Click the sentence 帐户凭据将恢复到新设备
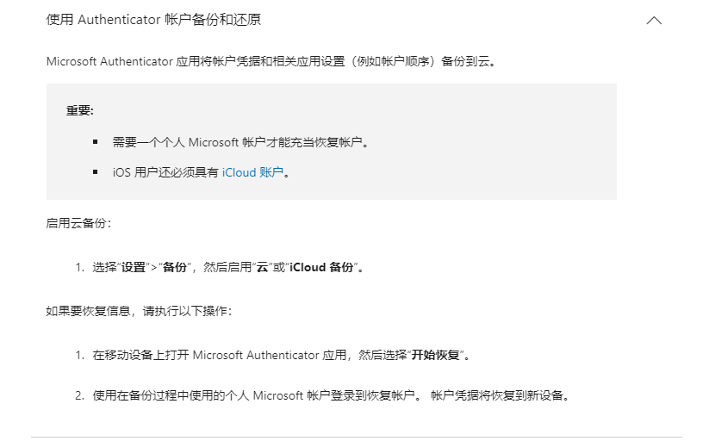The image size is (703, 441). 501,395
